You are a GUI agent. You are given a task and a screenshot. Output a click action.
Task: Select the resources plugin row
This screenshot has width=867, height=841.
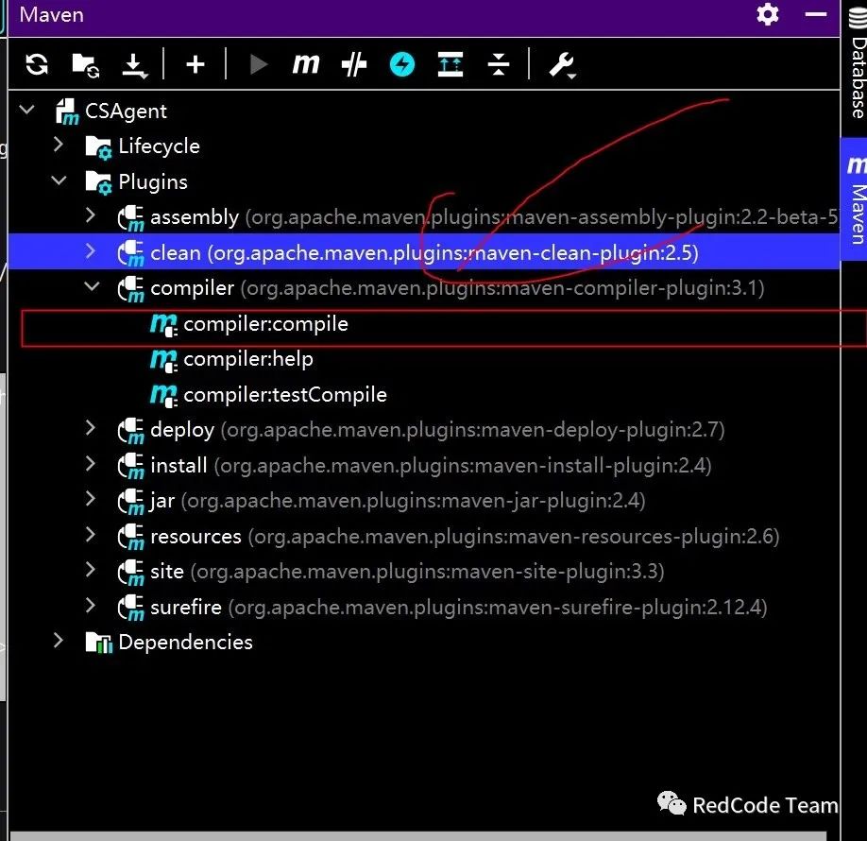point(424,536)
